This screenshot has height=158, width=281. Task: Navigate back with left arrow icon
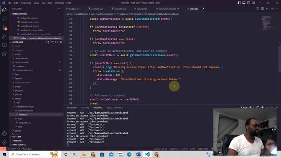click(267, 9)
